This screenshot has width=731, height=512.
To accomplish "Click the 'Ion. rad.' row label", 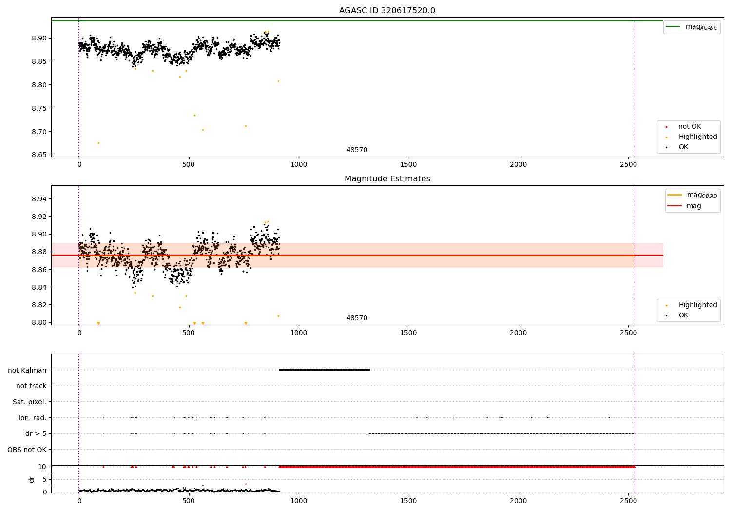I will 33,418.
